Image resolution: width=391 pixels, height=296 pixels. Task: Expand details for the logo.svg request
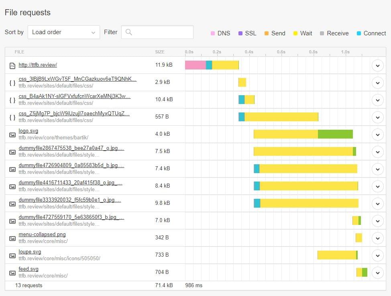[x=377, y=134]
